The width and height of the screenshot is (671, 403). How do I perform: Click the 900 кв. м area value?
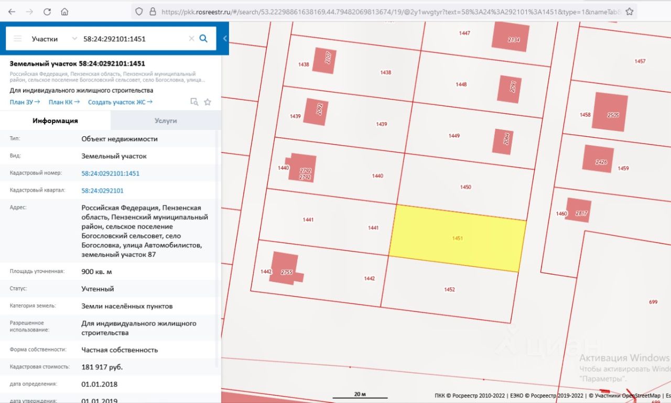tap(97, 272)
